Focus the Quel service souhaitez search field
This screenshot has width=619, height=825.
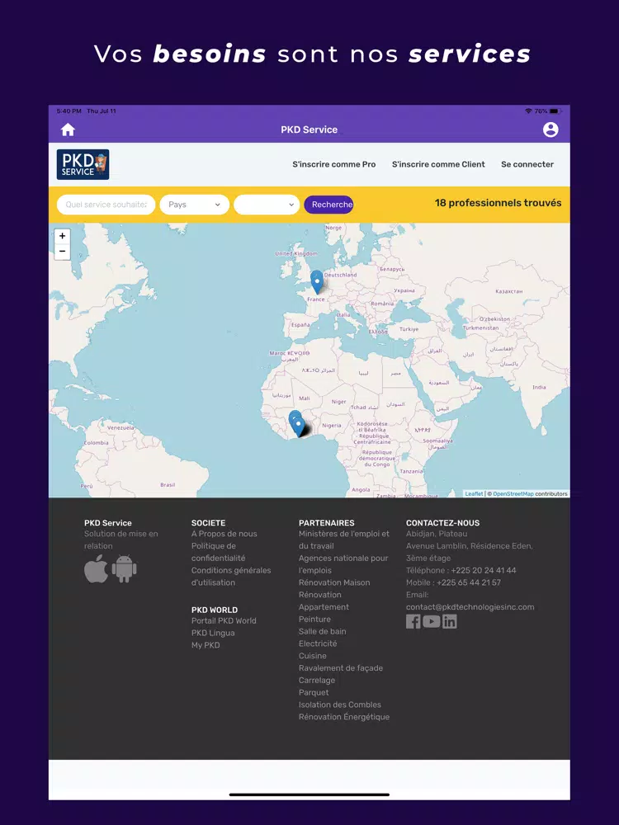[106, 205]
